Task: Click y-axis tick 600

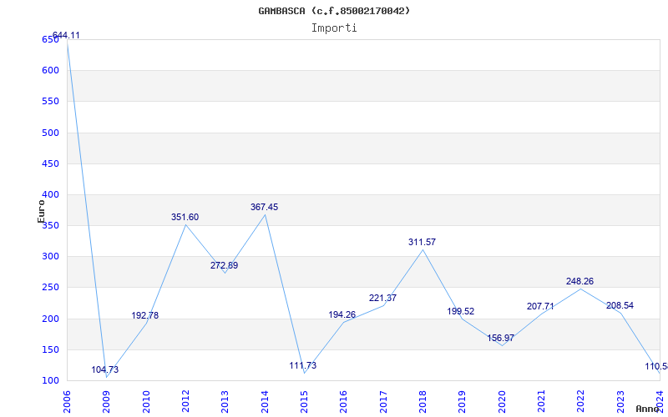Action: point(50,71)
